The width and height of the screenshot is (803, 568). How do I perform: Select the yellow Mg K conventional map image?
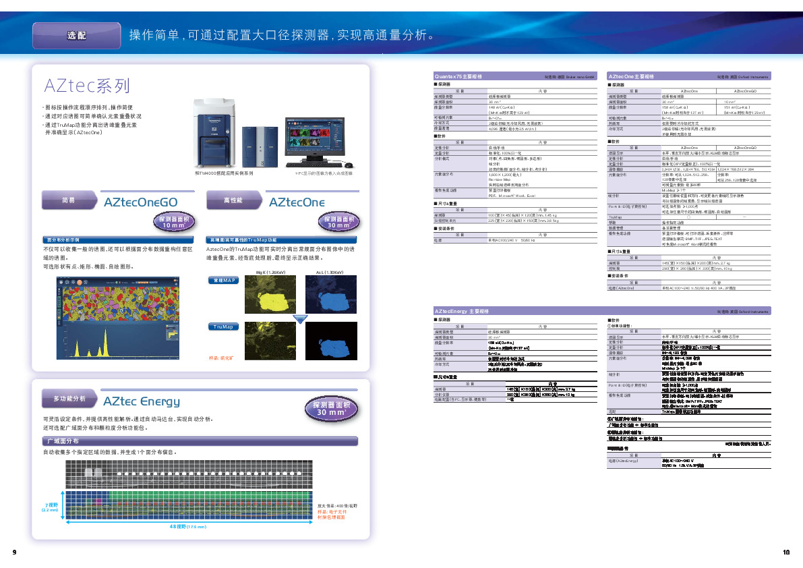click(x=270, y=295)
